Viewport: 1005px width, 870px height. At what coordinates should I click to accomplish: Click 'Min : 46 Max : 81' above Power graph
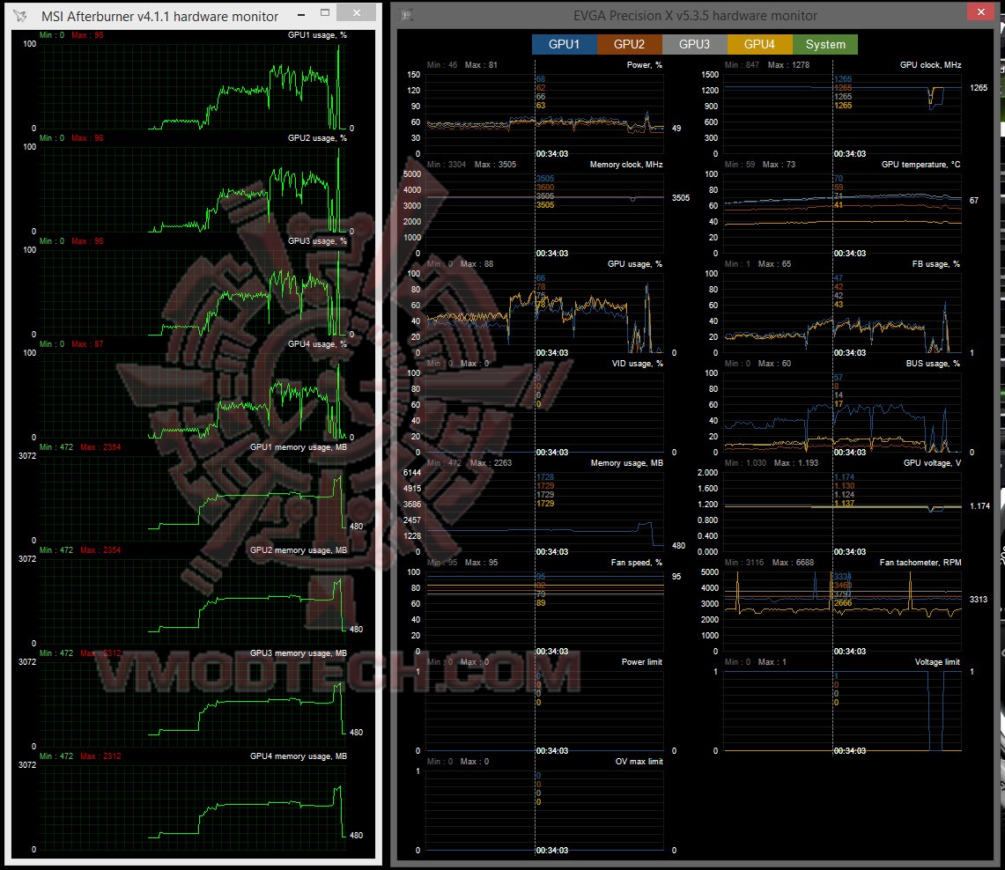(x=462, y=64)
